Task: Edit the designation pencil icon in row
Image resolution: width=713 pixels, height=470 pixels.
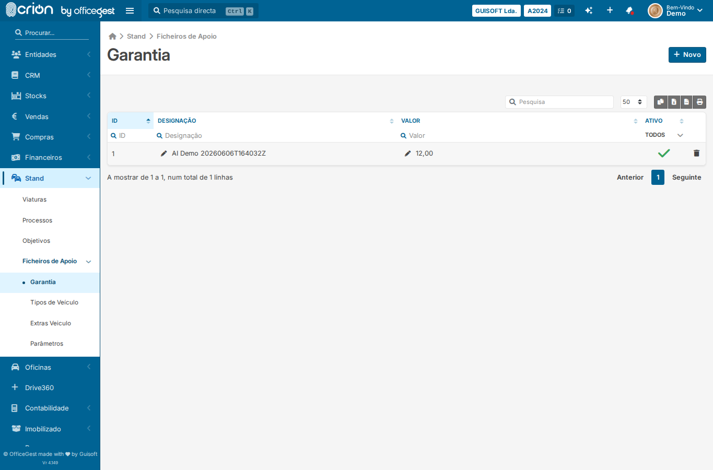Action: pyautogui.click(x=163, y=153)
